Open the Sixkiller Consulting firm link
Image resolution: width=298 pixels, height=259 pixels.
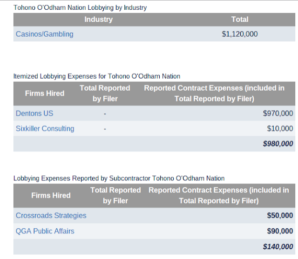pyautogui.click(x=45, y=129)
